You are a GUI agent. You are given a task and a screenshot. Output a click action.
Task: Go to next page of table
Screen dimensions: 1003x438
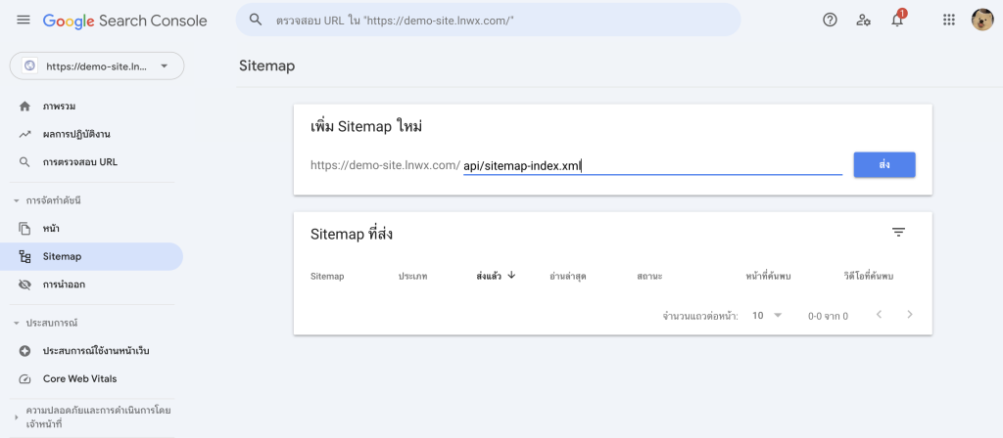coord(910,315)
